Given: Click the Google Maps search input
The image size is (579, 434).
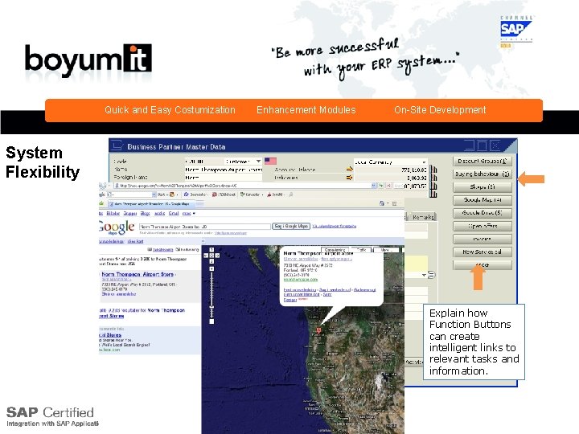Looking at the screenshot, I should point(204,226).
